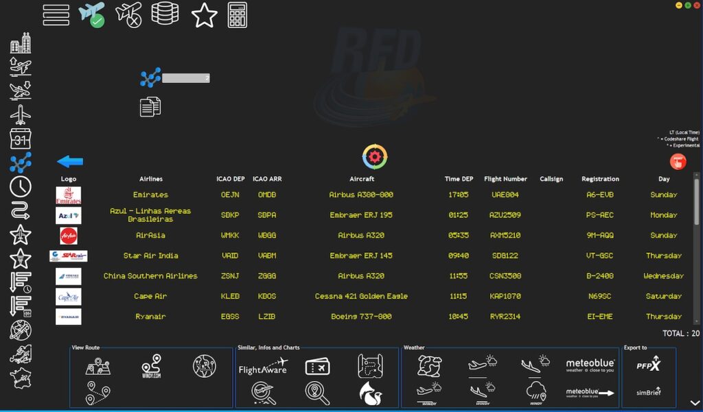Select the sort-by-date sidebar icon
Screen dimensions: 703x412
coord(21,306)
